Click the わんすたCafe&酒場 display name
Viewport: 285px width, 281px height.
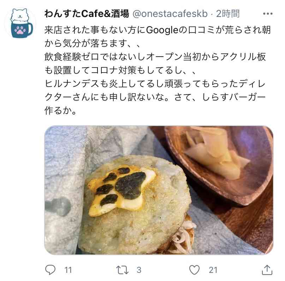pyautogui.click(x=87, y=14)
